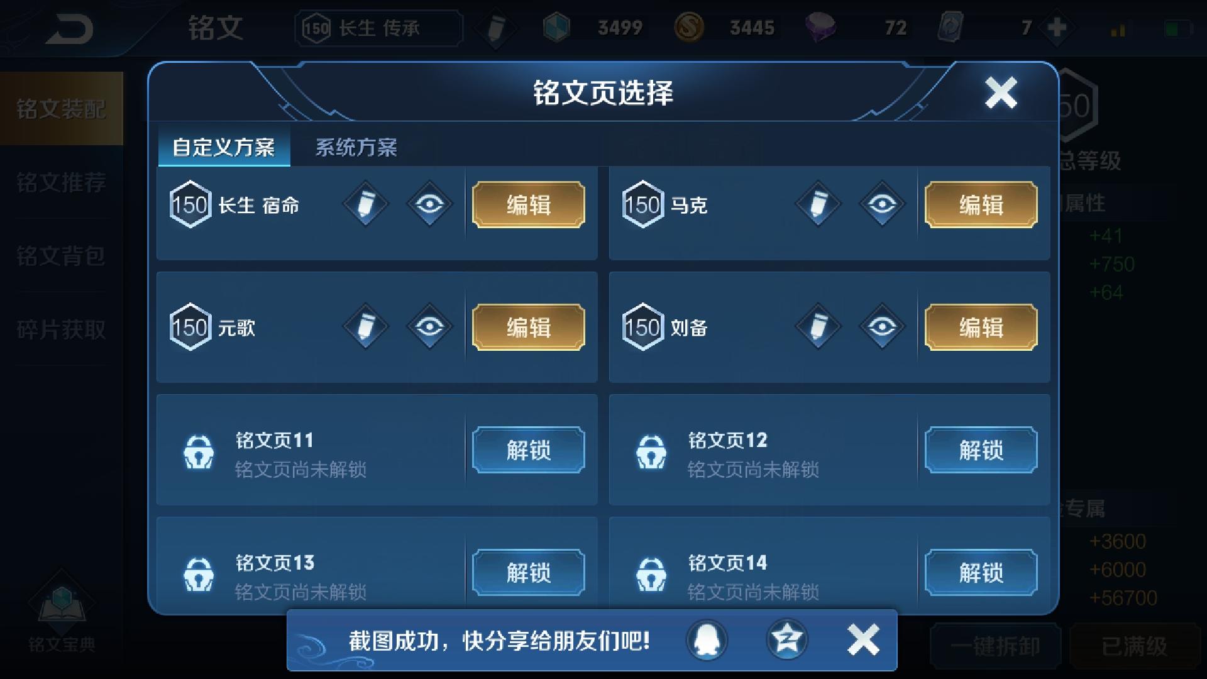1207x679 pixels.
Task: Click the lock icon on 铭文页11
Action: click(x=199, y=451)
